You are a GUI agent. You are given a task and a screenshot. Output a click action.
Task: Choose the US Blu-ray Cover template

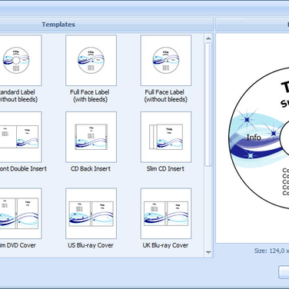91,214
